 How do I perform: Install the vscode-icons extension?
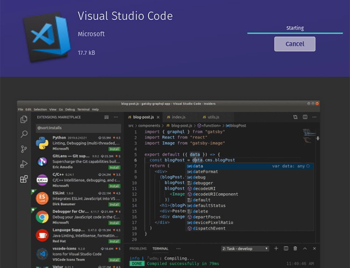coord(114,260)
